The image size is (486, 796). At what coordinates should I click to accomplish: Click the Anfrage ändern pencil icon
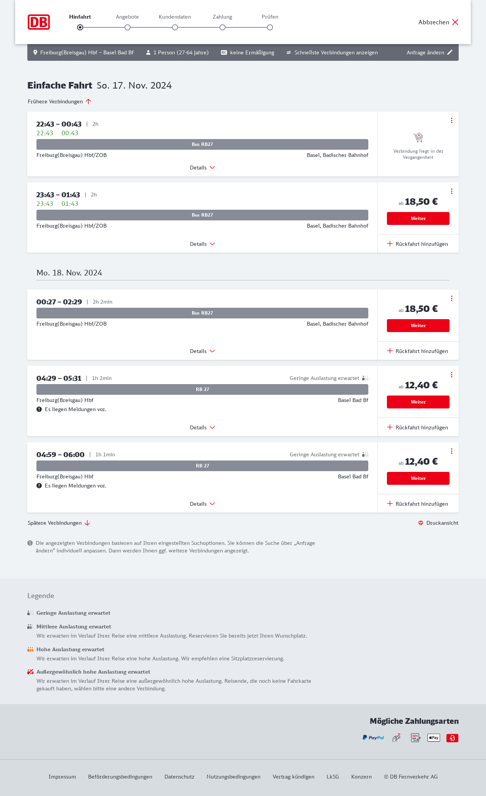[450, 52]
